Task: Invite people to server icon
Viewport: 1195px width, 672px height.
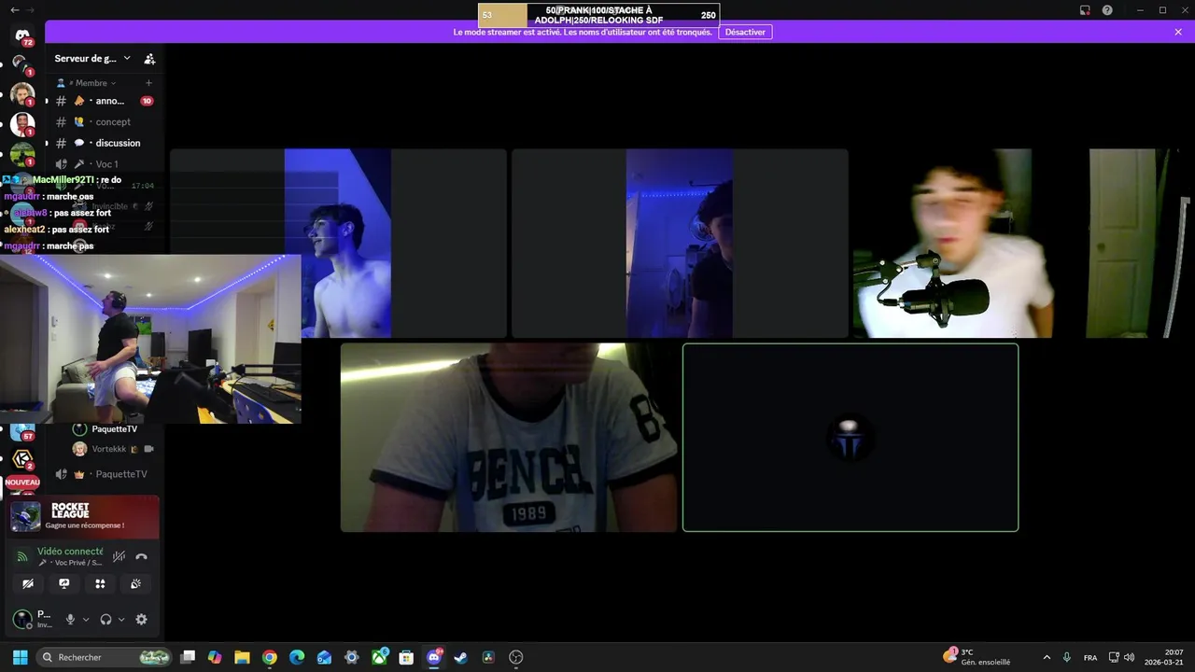Action: click(x=149, y=59)
